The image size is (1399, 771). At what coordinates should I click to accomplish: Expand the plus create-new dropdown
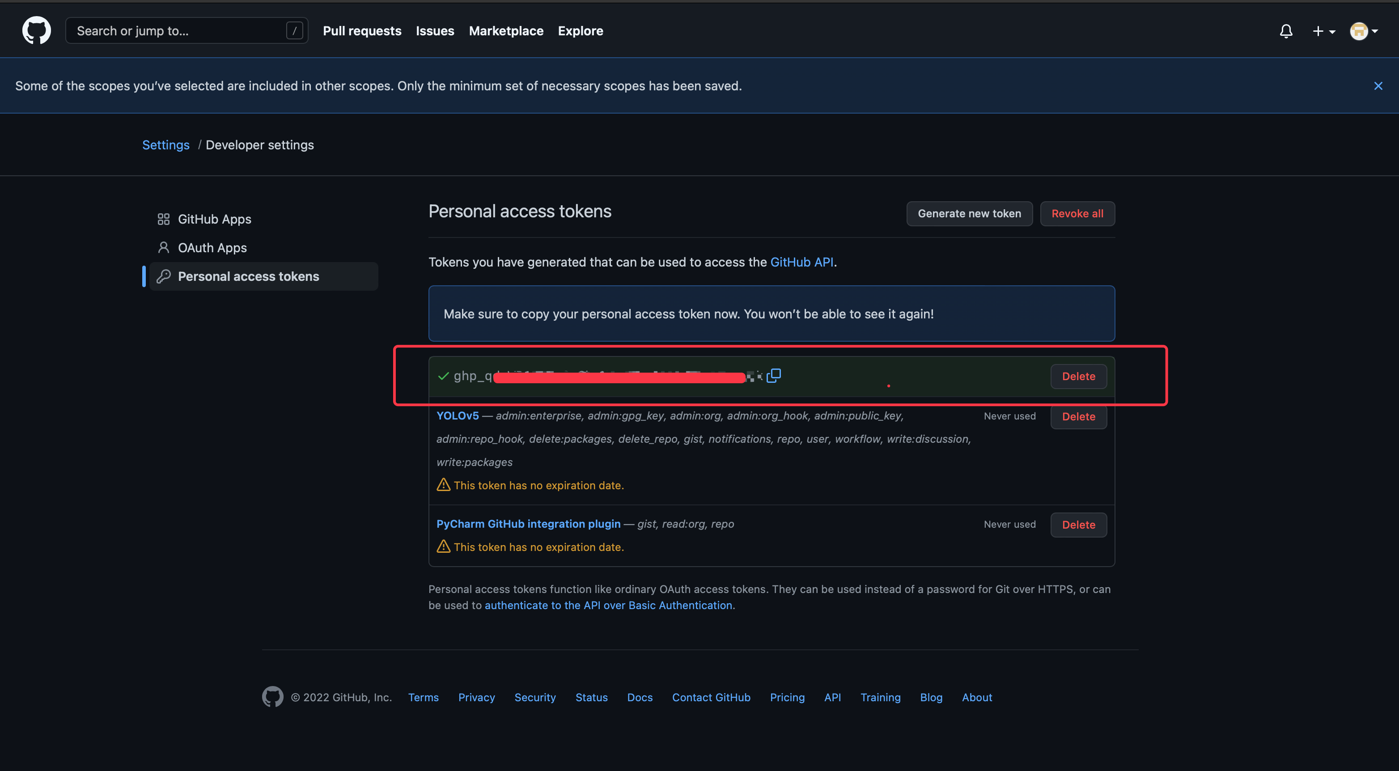click(x=1323, y=31)
